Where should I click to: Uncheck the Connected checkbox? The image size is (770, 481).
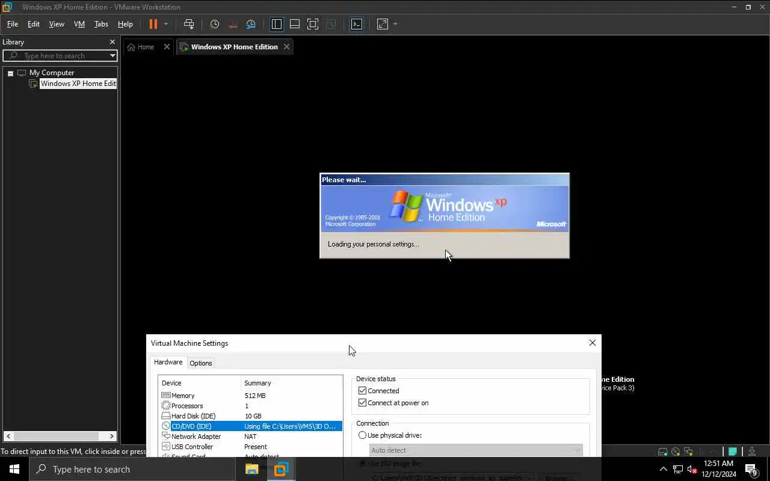click(x=362, y=391)
